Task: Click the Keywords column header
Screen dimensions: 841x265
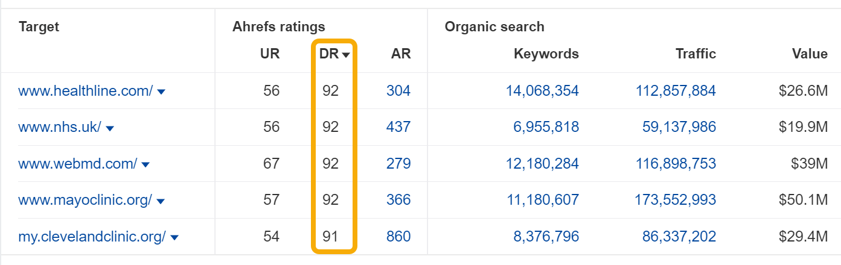Action: click(546, 54)
